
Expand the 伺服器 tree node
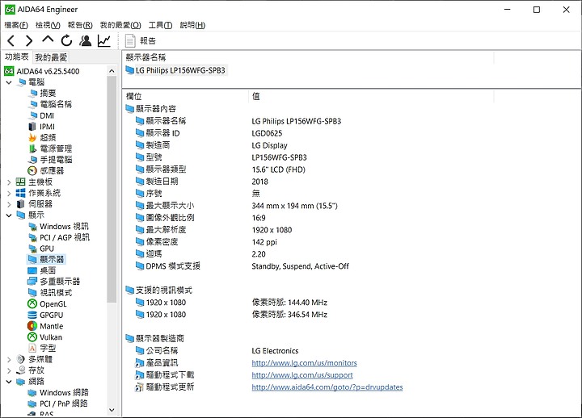[9, 204]
